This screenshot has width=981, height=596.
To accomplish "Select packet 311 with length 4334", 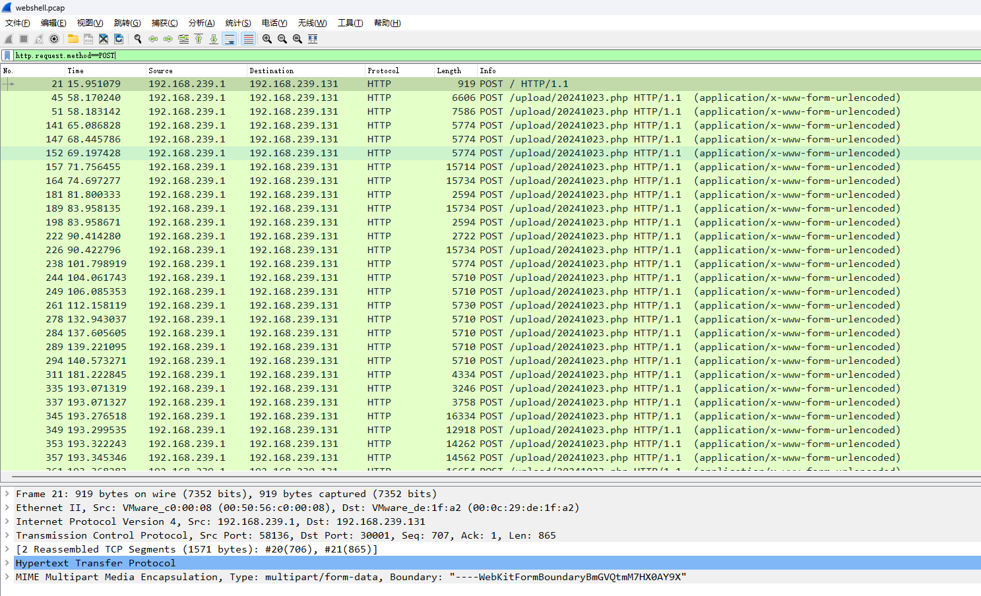I will point(490,374).
